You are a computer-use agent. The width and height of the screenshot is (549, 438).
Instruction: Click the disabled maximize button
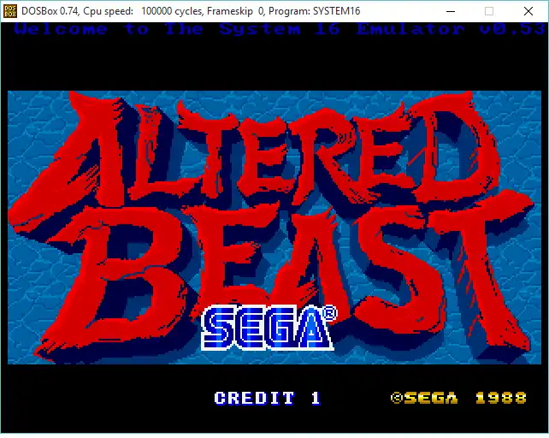pos(489,11)
